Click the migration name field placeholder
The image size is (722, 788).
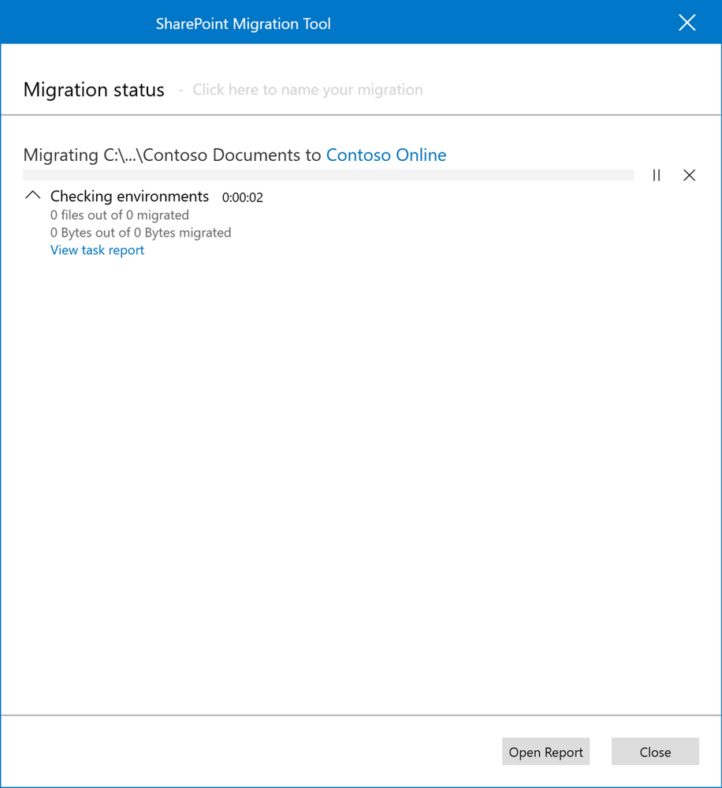coord(307,89)
